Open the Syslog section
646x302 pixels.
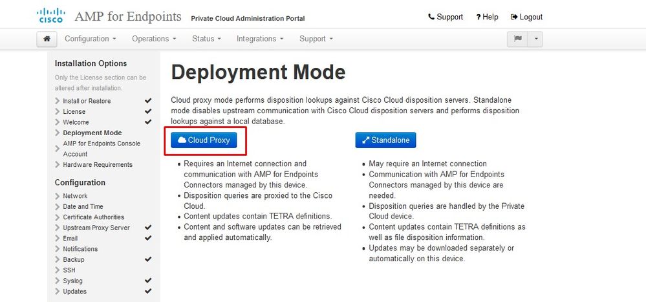(72, 281)
